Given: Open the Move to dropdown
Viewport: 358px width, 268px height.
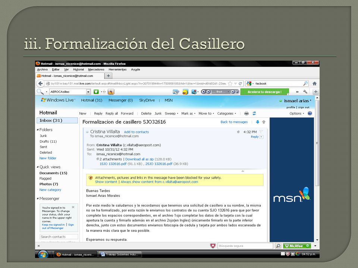Looking at the screenshot, I should [206, 114].
